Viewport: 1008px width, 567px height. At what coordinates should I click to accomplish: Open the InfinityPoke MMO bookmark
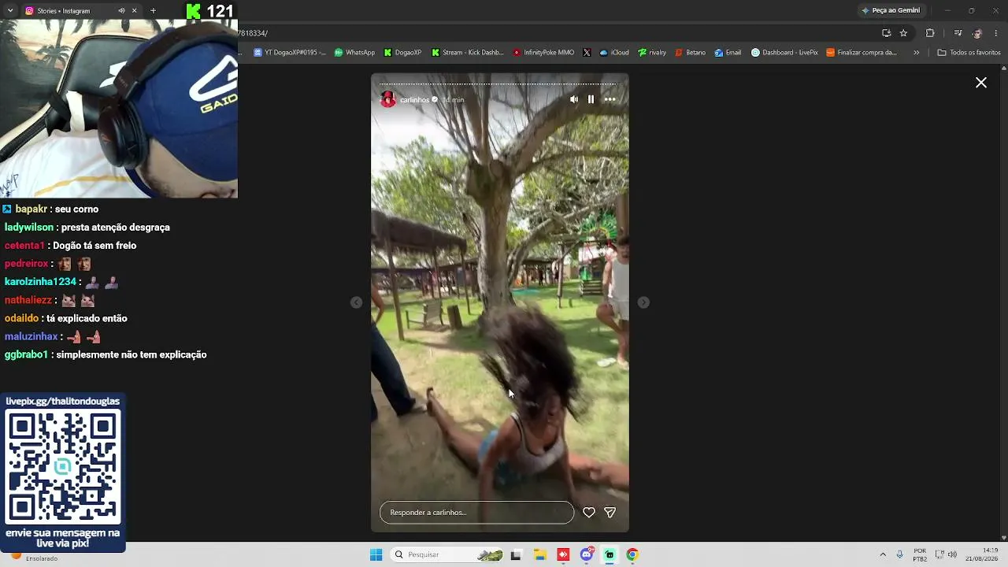coord(543,53)
